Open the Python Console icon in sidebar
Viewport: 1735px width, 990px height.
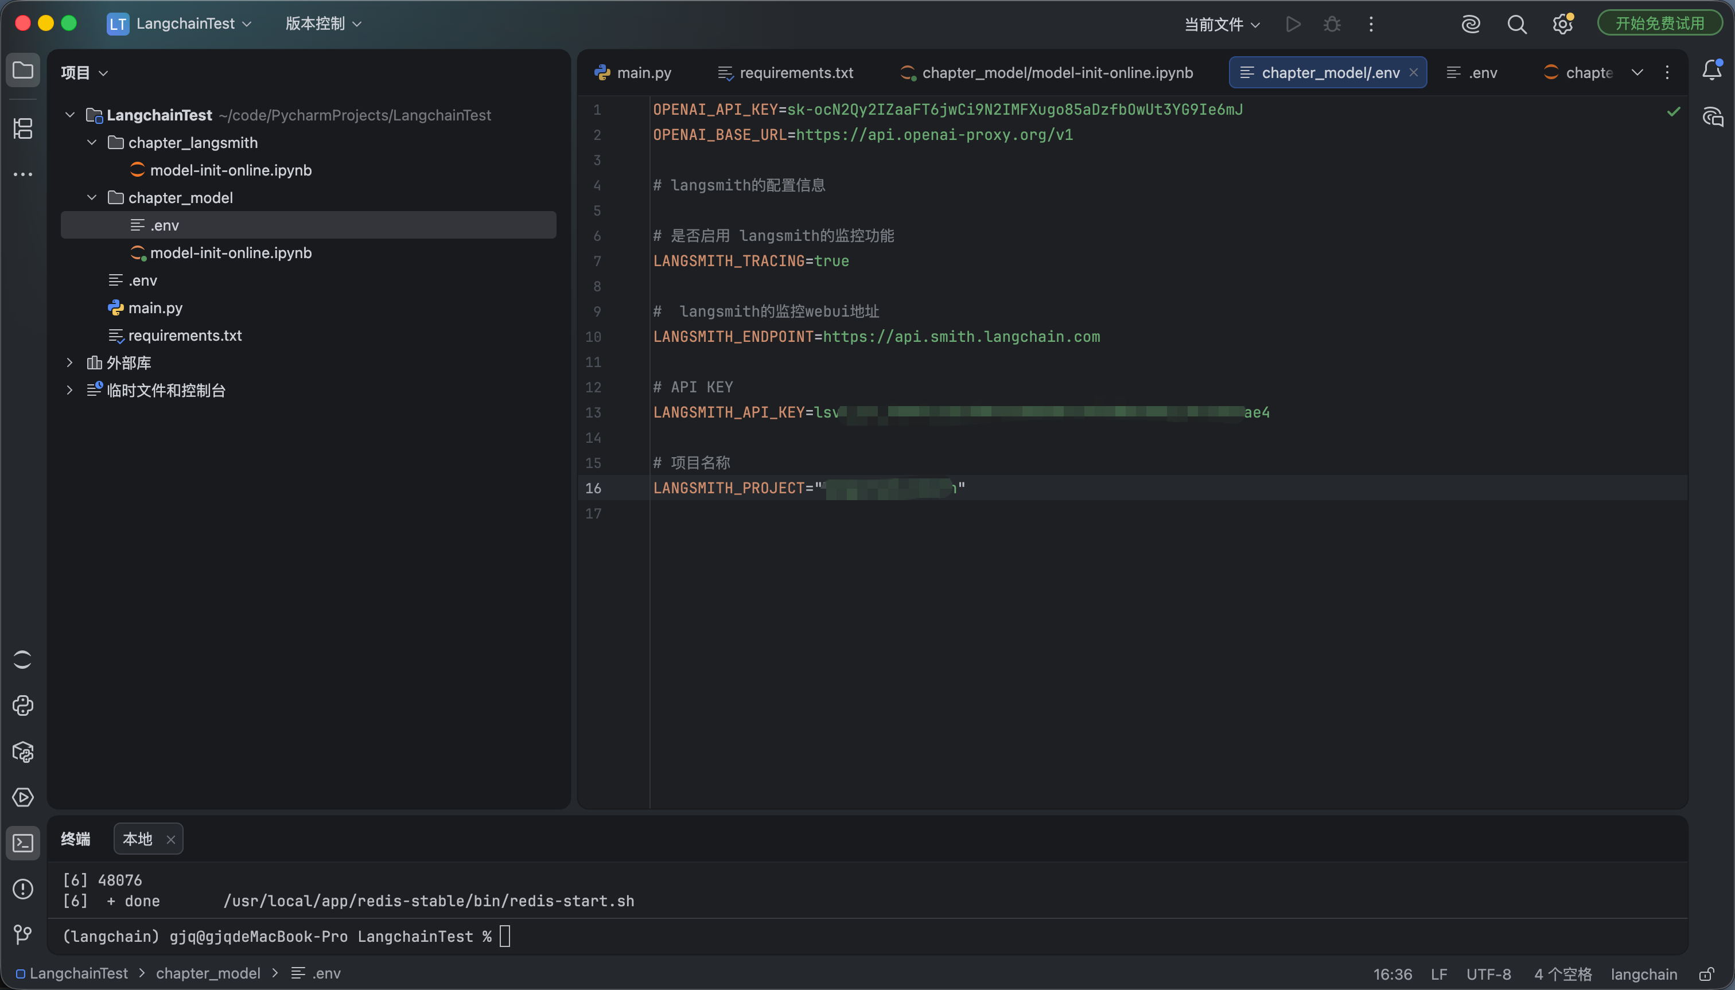point(23,705)
